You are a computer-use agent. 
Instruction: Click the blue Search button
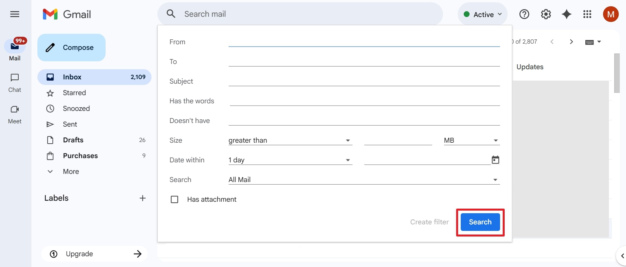[480, 222]
